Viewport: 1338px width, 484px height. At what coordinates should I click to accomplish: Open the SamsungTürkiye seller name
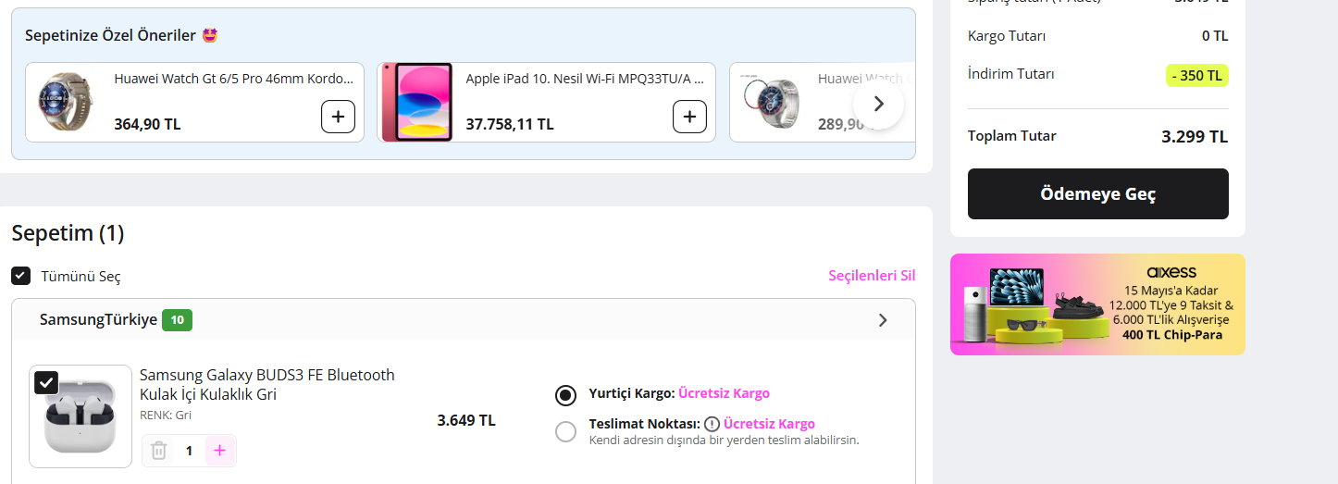click(x=98, y=320)
